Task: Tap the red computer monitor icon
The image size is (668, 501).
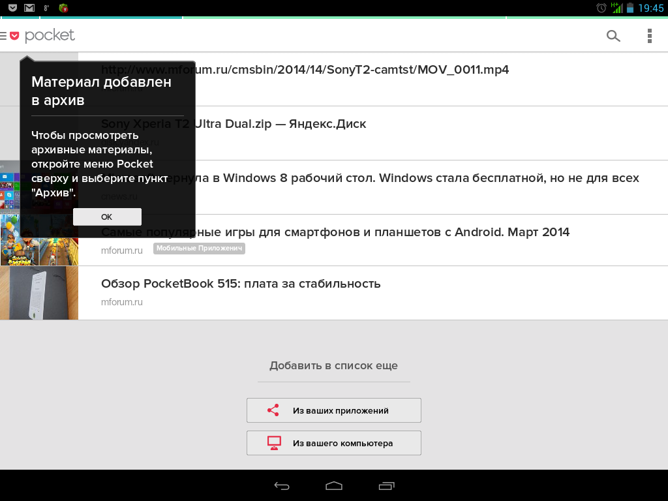Action: 274,443
